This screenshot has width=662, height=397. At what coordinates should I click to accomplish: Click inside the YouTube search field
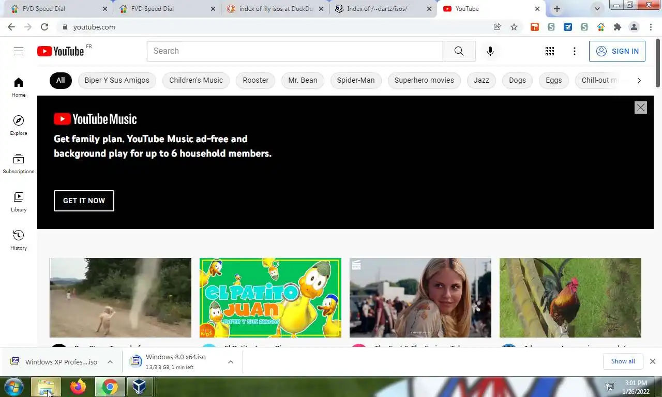pyautogui.click(x=295, y=51)
